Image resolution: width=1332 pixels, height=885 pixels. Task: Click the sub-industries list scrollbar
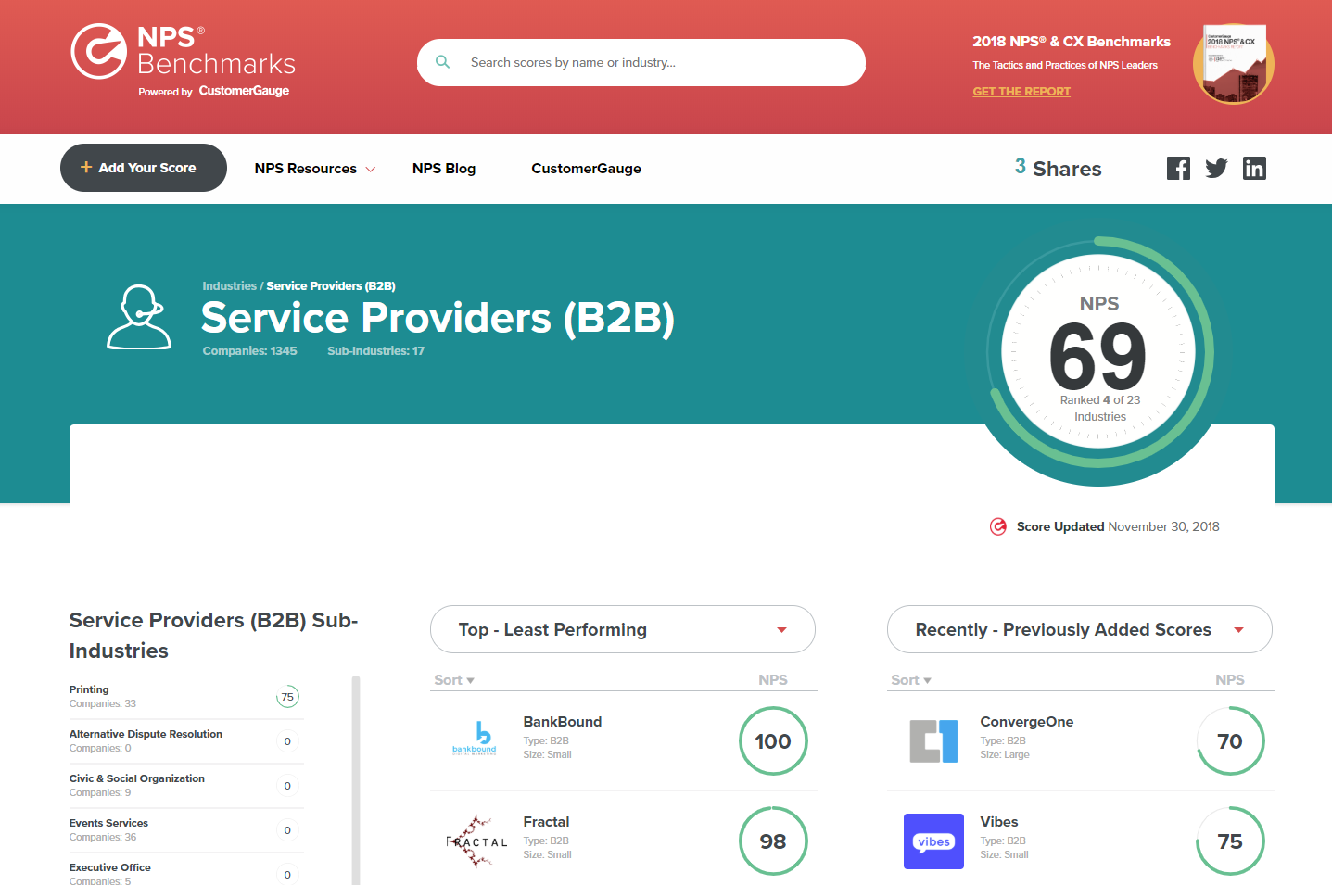356,780
